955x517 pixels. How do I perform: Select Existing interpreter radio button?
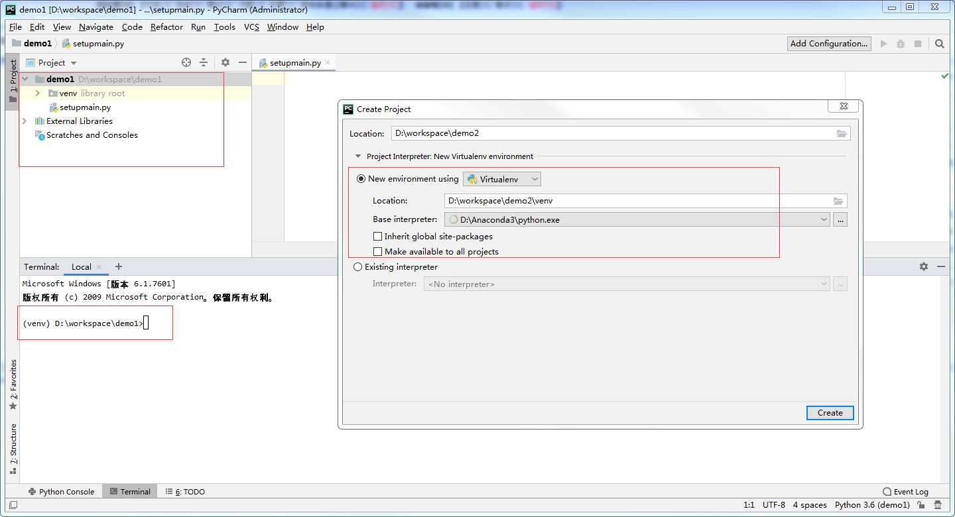(358, 267)
